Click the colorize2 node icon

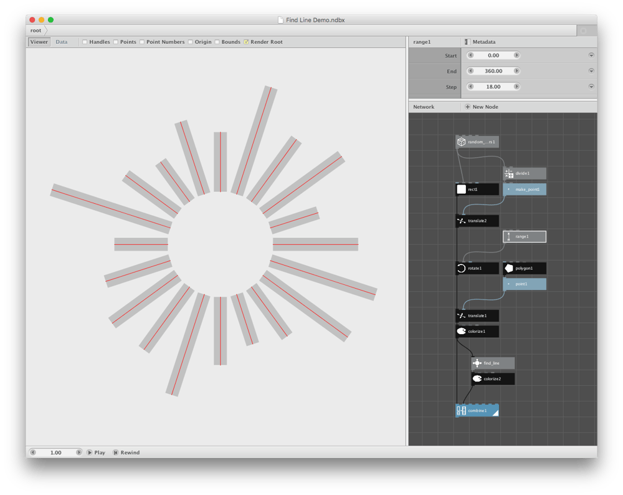477,379
